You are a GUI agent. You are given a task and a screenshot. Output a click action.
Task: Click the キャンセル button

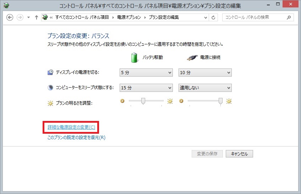click(239, 154)
